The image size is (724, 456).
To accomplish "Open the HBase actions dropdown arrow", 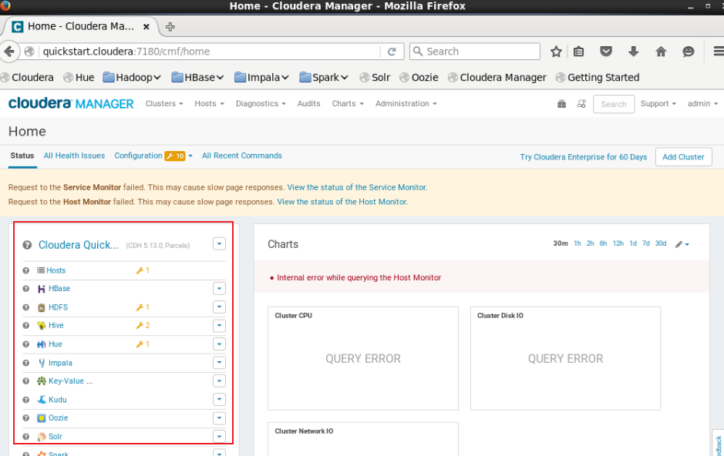I will click(x=219, y=289).
